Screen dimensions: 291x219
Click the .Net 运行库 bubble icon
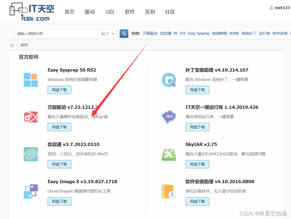(x=169, y=117)
